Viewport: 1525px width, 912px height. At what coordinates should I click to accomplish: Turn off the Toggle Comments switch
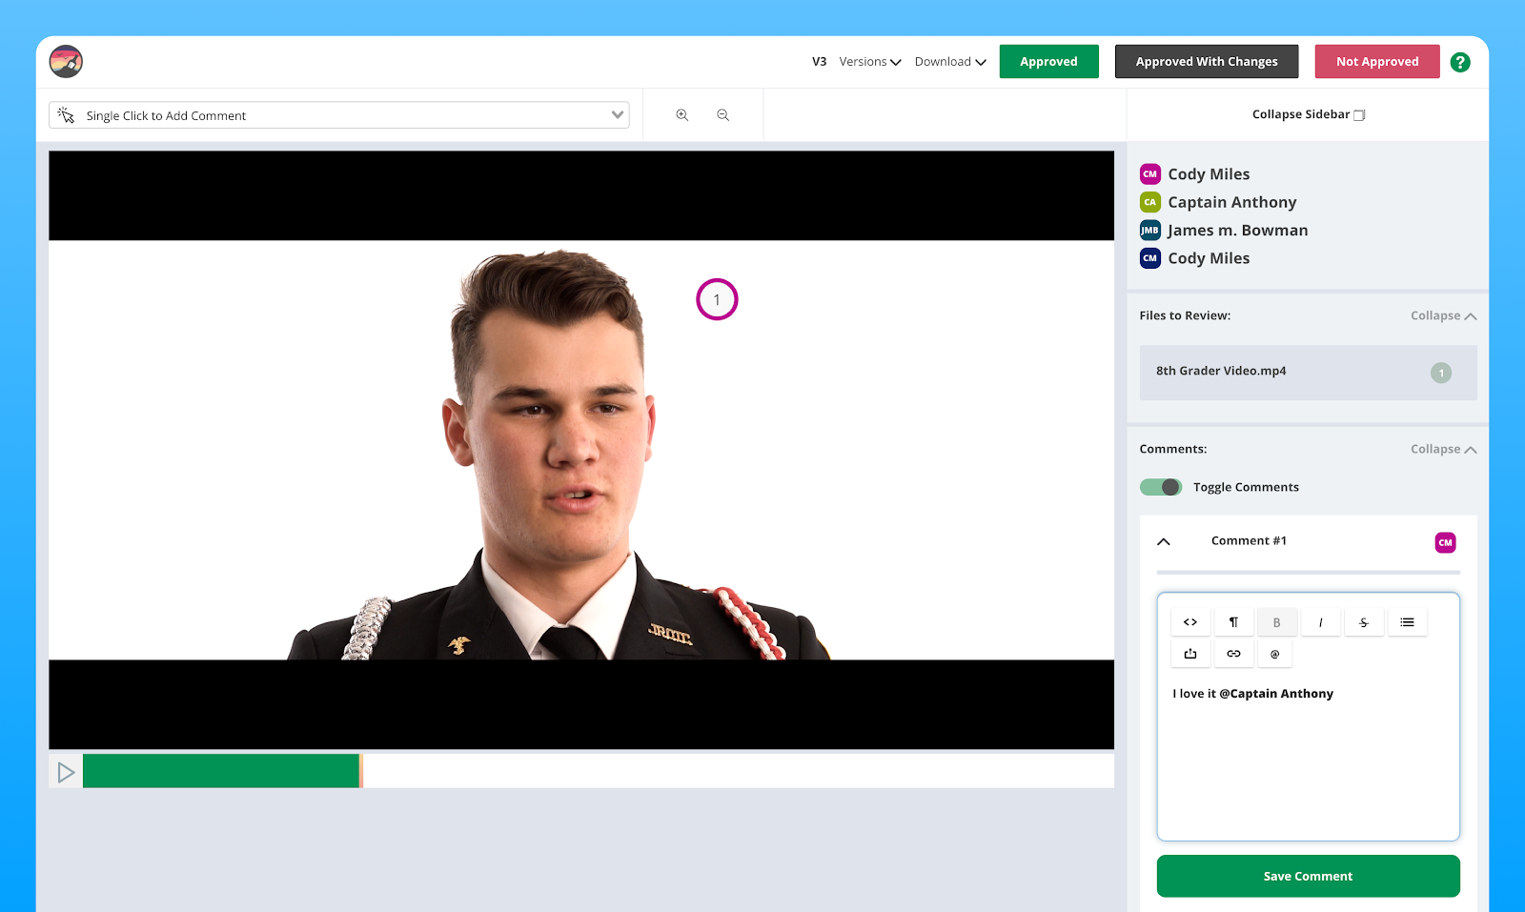tap(1161, 487)
